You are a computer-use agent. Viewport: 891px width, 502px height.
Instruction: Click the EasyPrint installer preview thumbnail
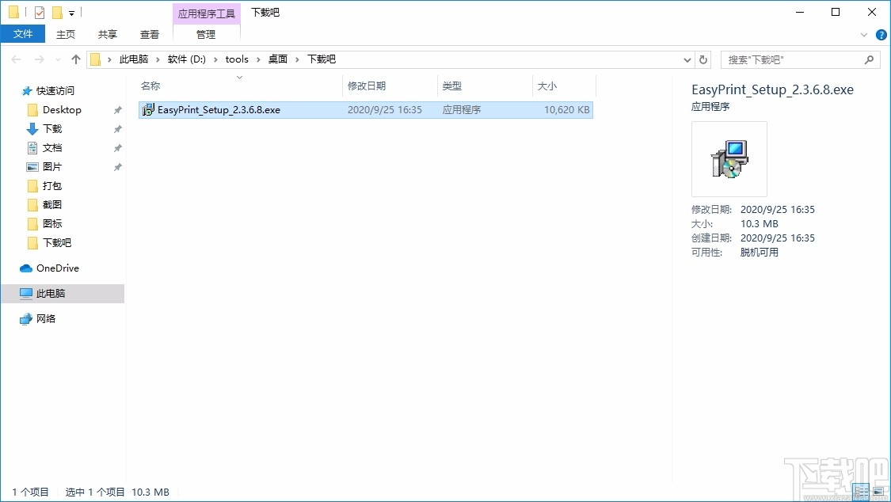tap(728, 158)
